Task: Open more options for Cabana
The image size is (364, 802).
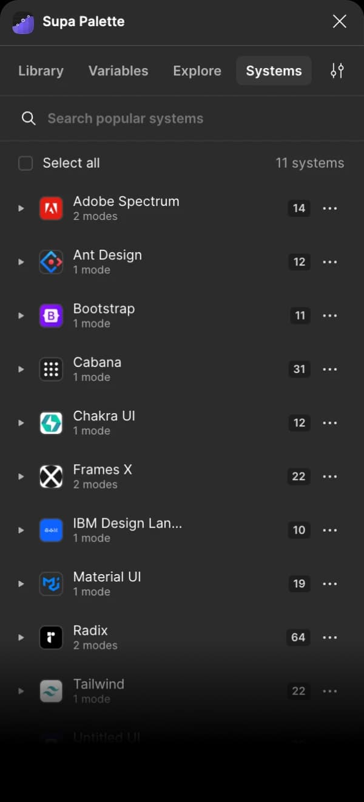Action: pyautogui.click(x=330, y=369)
